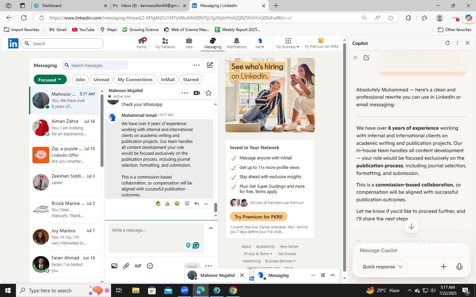React with smiling face emoji
Screen dimensions: 476x297
(x=177, y=204)
